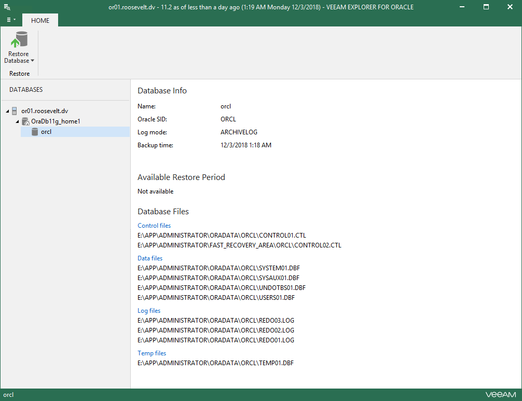Click the backup time value 12/3/2018 1:18 AM
The image size is (522, 401).
tap(245, 145)
